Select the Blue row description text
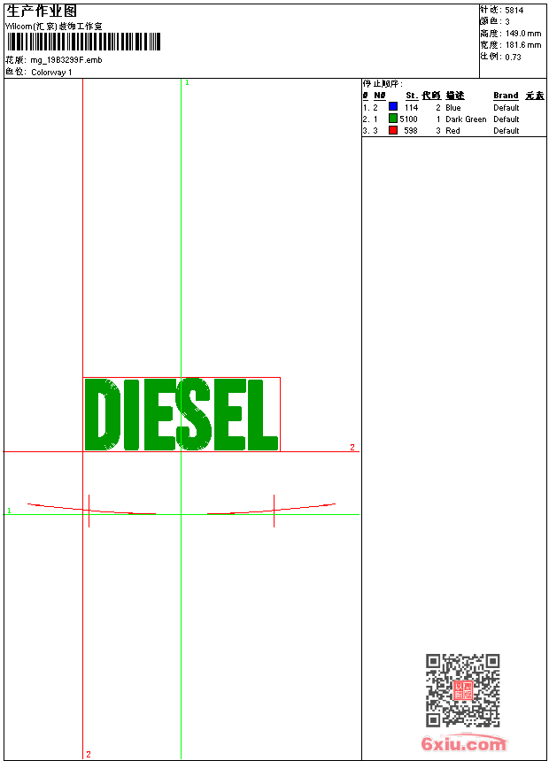 point(453,107)
